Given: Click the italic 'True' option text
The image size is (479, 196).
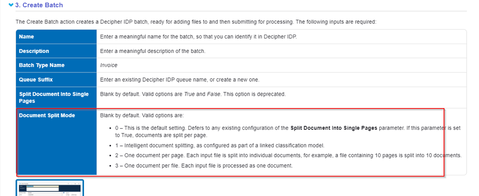Looking at the screenshot, I should (x=190, y=94).
